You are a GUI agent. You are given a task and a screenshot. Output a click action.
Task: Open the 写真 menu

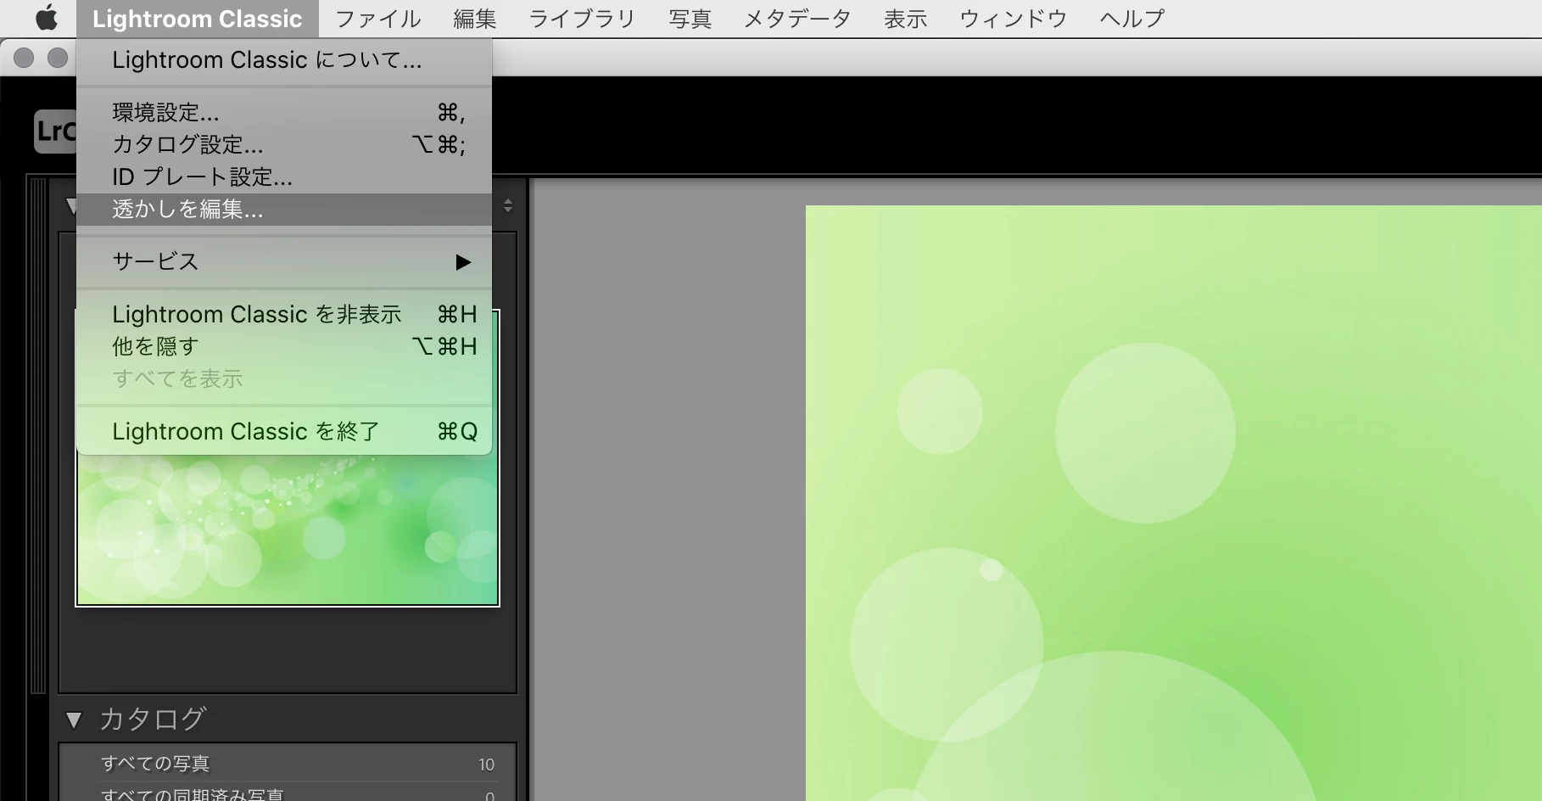pos(690,19)
